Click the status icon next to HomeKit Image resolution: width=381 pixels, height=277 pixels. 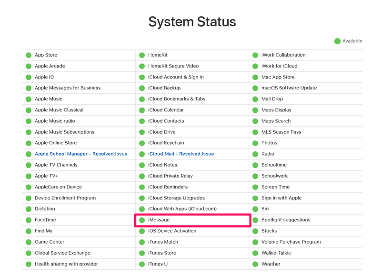tap(142, 55)
